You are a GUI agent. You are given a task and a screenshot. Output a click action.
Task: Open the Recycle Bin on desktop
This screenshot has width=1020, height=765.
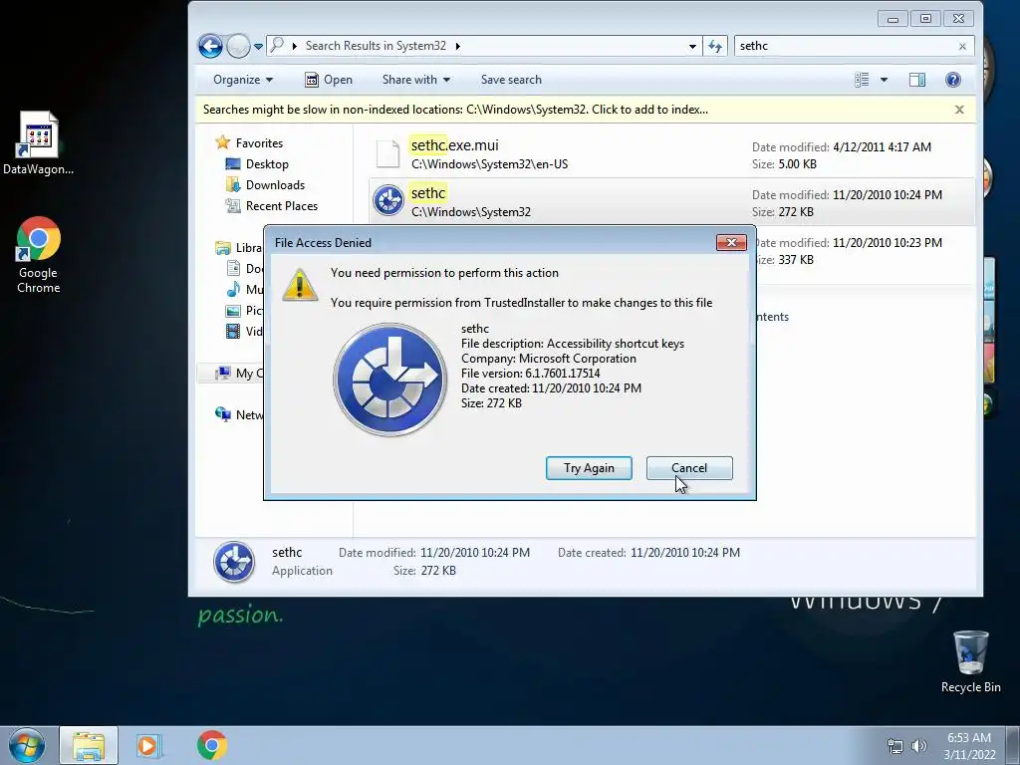pyautogui.click(x=970, y=661)
